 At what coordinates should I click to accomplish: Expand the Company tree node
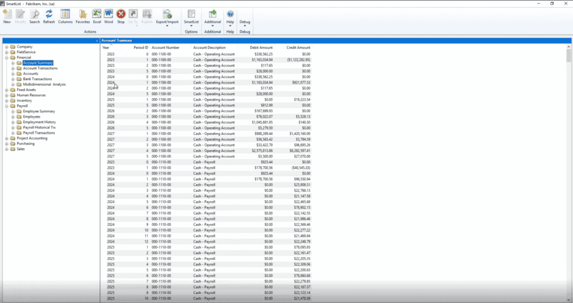click(x=7, y=47)
